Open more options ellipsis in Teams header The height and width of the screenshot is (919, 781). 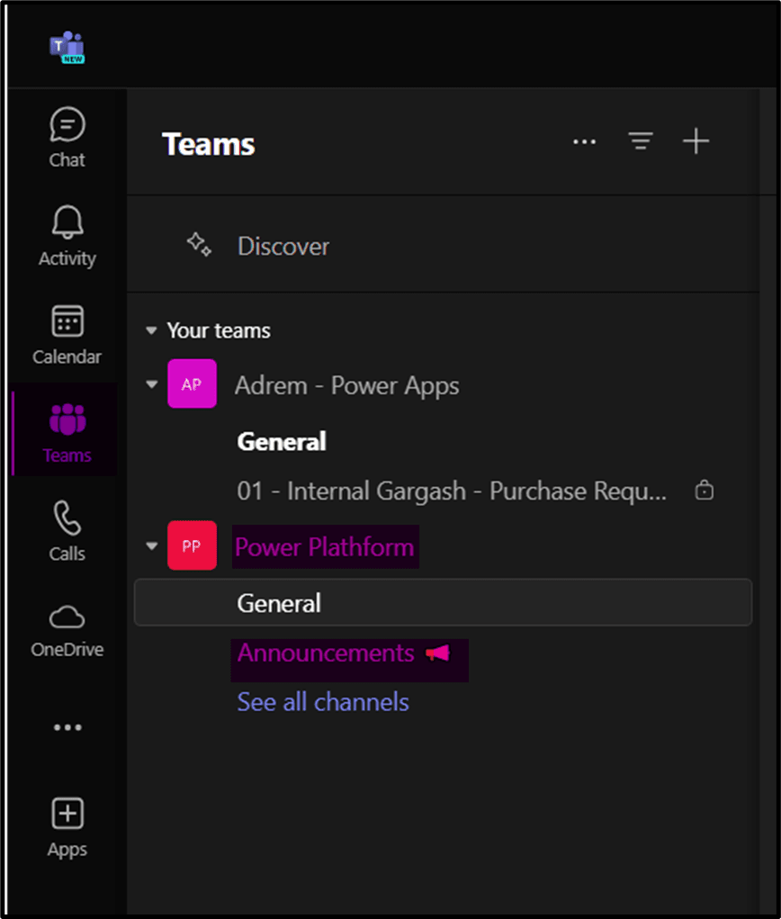585,142
